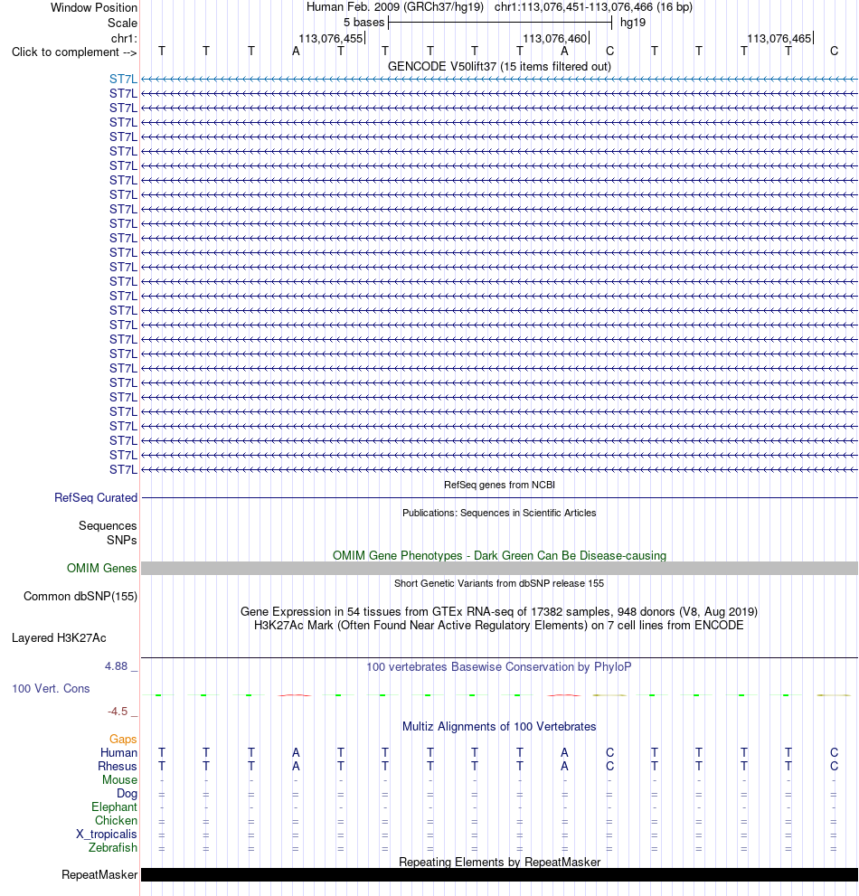Click 'Repeating Elements by RepeatMasker' title
The height and width of the screenshot is (896, 859).
499,862
